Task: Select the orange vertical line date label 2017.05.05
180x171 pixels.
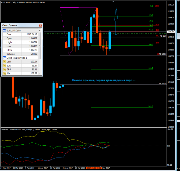Action: [x=94, y=168]
